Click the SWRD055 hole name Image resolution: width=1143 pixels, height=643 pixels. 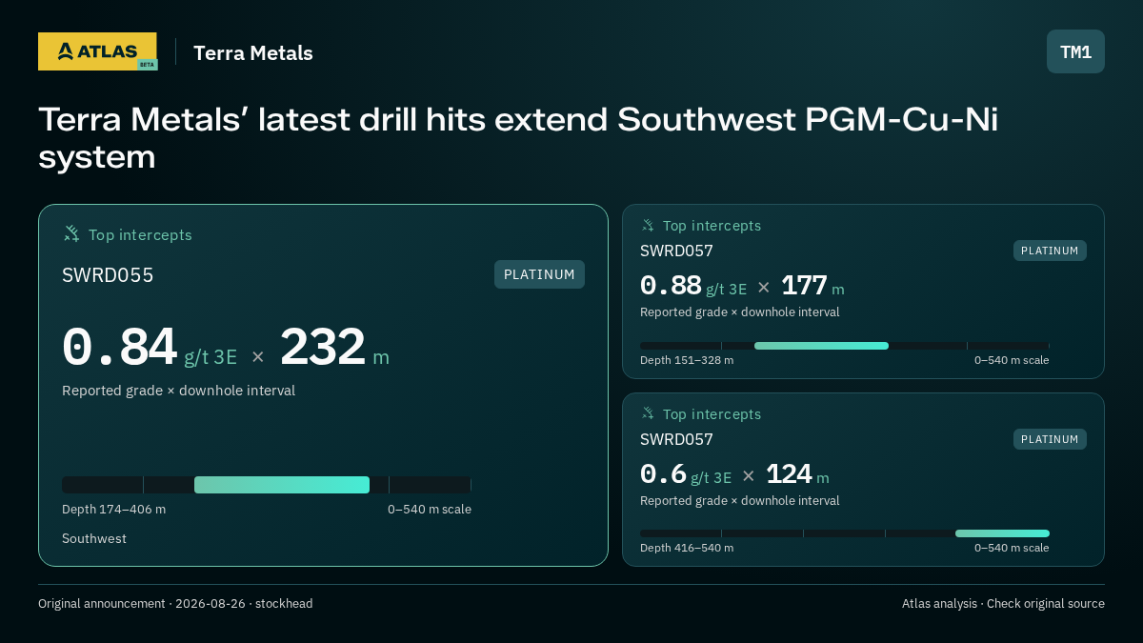(108, 275)
